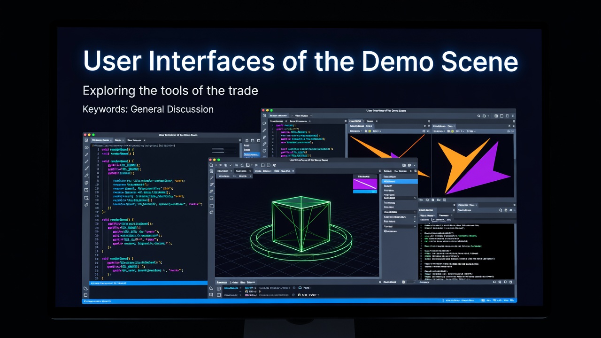Screen dimensions: 601x338
Task: Click the slide title "User Interfaces of the Demo Scene"
Action: [x=300, y=61]
